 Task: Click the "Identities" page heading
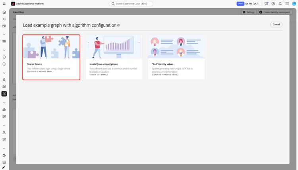19,12
